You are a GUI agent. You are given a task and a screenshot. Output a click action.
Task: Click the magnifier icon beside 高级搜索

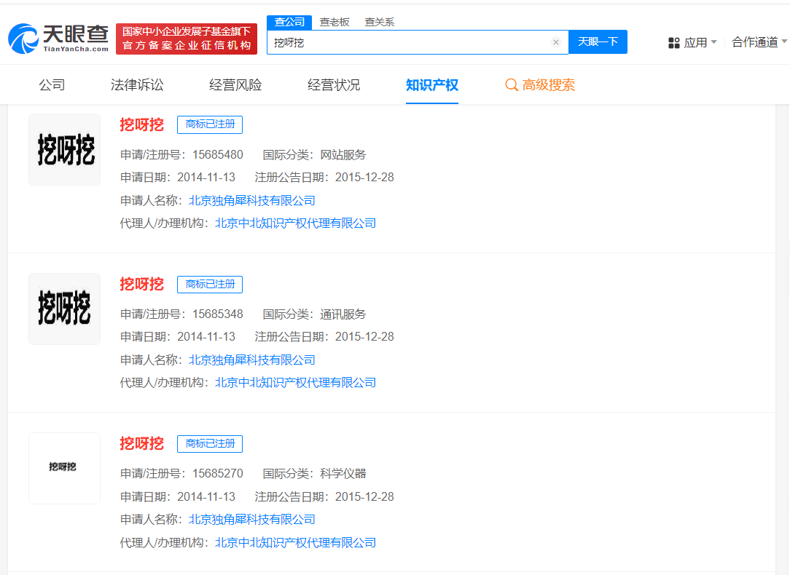click(x=512, y=84)
